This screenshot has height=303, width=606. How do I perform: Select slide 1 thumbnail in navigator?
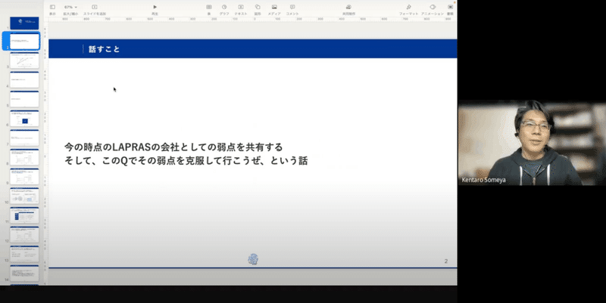click(x=24, y=23)
